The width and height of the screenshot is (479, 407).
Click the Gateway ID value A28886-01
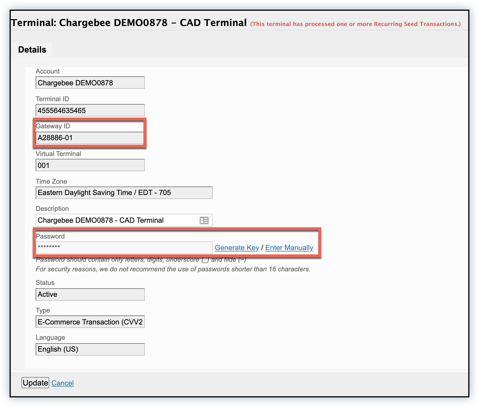coord(89,138)
